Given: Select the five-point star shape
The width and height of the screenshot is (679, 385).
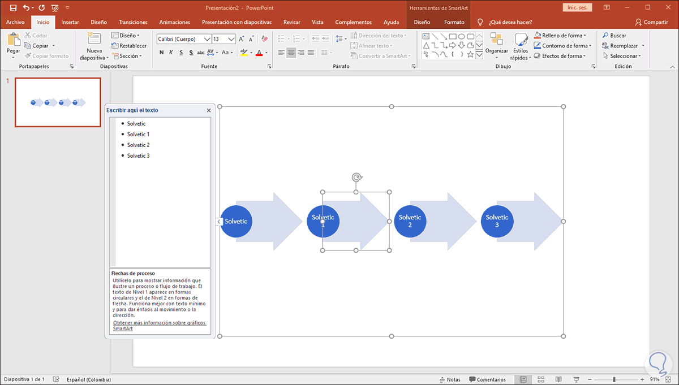Looking at the screenshot, I should 470,54.
